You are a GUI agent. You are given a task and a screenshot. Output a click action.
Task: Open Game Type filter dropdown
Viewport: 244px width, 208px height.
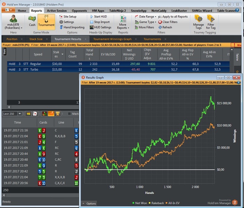(145, 22)
